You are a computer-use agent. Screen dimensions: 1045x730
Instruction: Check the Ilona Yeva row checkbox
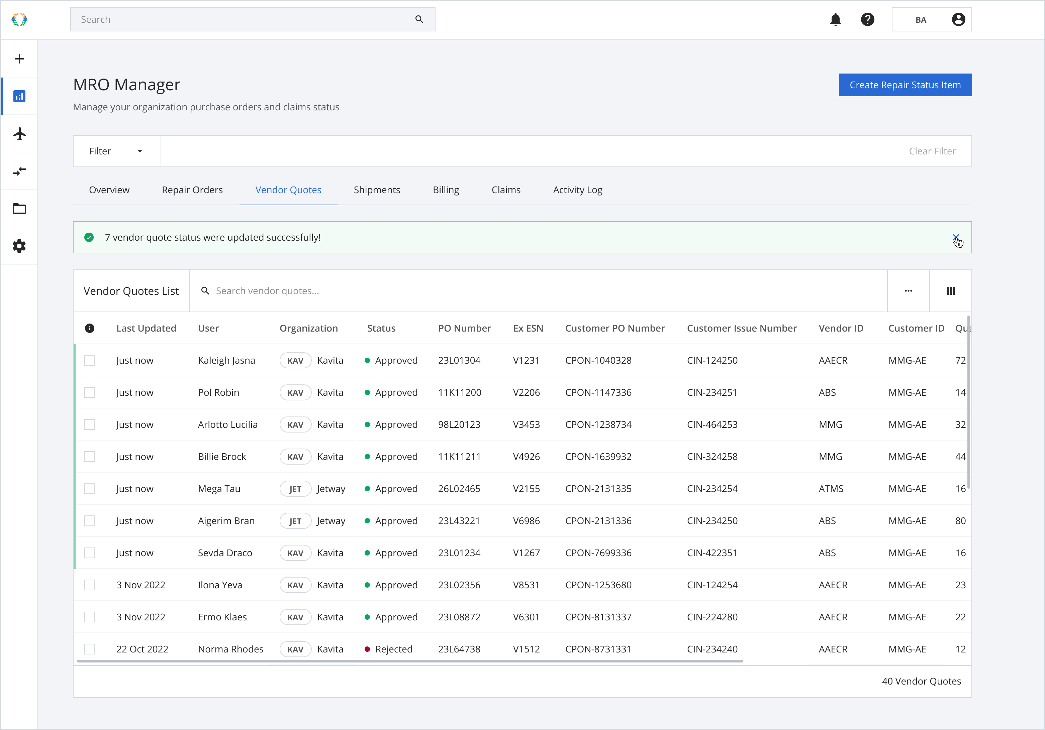click(90, 585)
